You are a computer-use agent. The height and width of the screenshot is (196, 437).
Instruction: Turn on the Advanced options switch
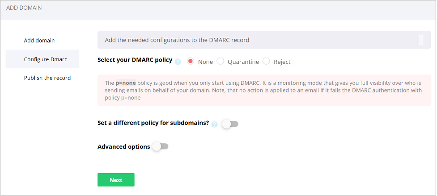pos(160,146)
